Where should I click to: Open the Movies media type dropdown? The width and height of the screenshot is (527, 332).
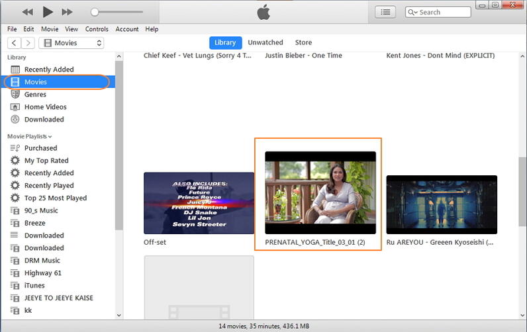[x=72, y=43]
